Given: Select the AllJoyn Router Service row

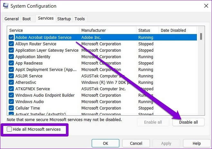Looking at the screenshot, I should (x=103, y=44).
